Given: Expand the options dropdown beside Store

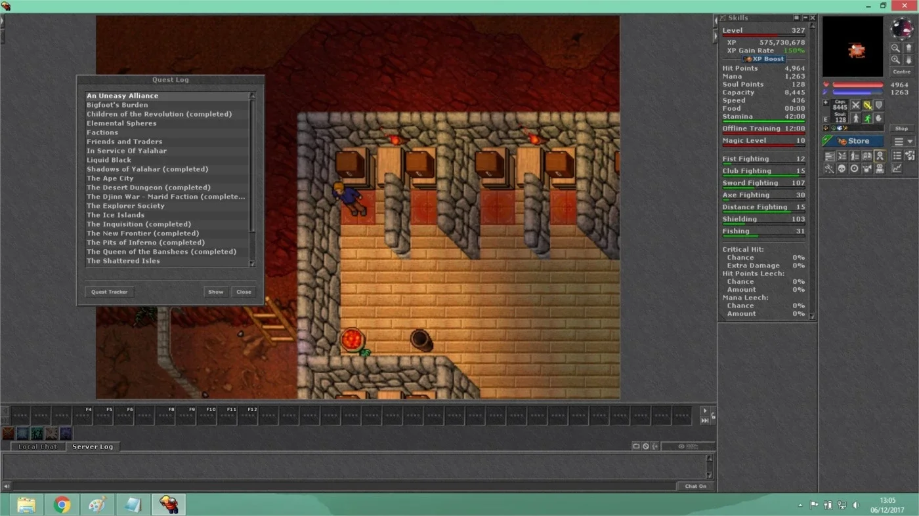Looking at the screenshot, I should coord(910,141).
